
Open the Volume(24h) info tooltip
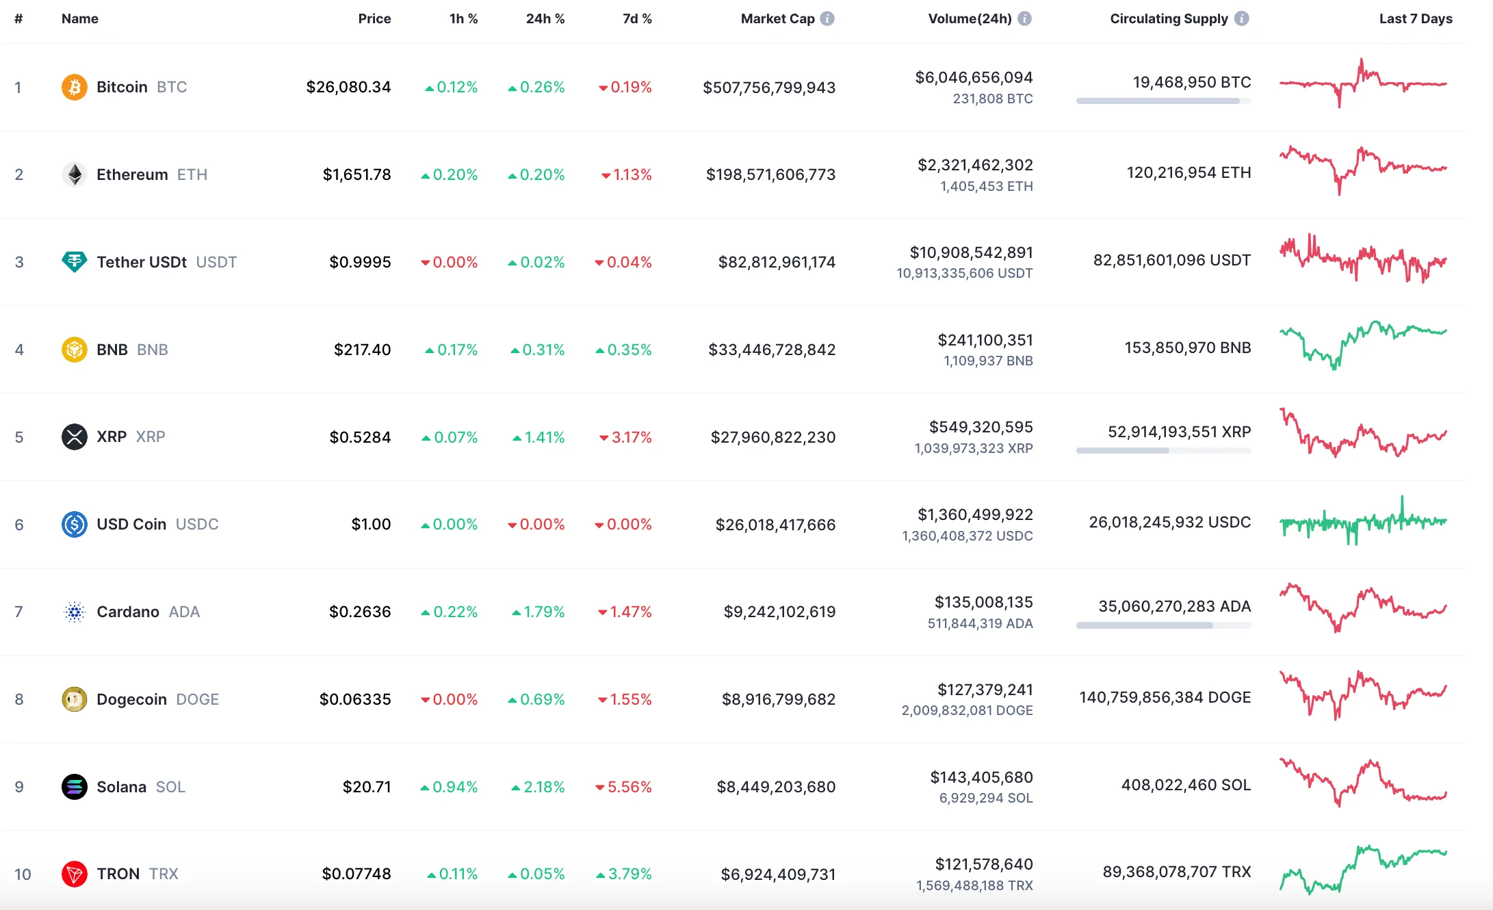[1024, 18]
